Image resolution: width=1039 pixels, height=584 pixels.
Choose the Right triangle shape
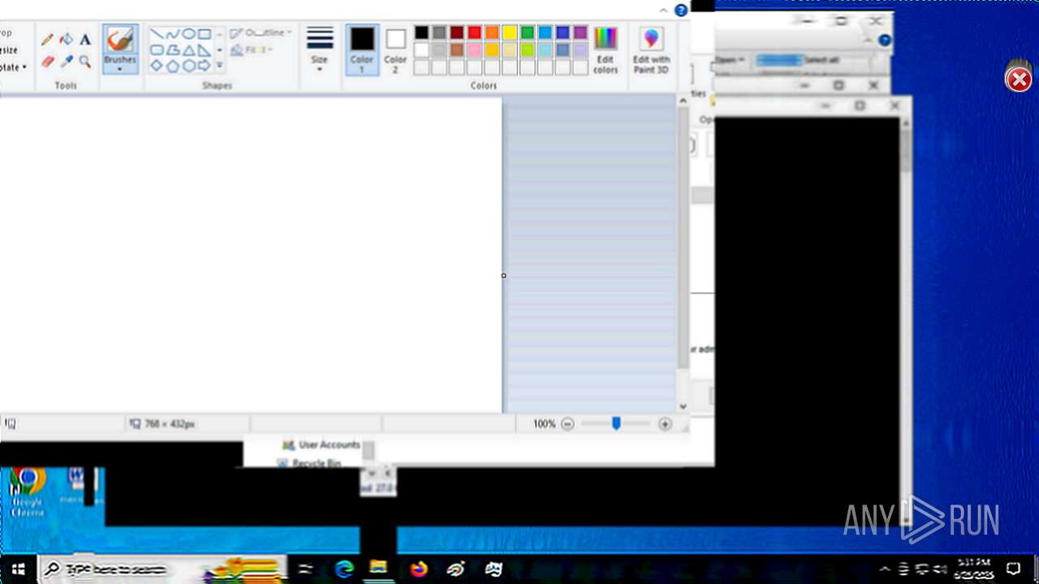(x=205, y=50)
